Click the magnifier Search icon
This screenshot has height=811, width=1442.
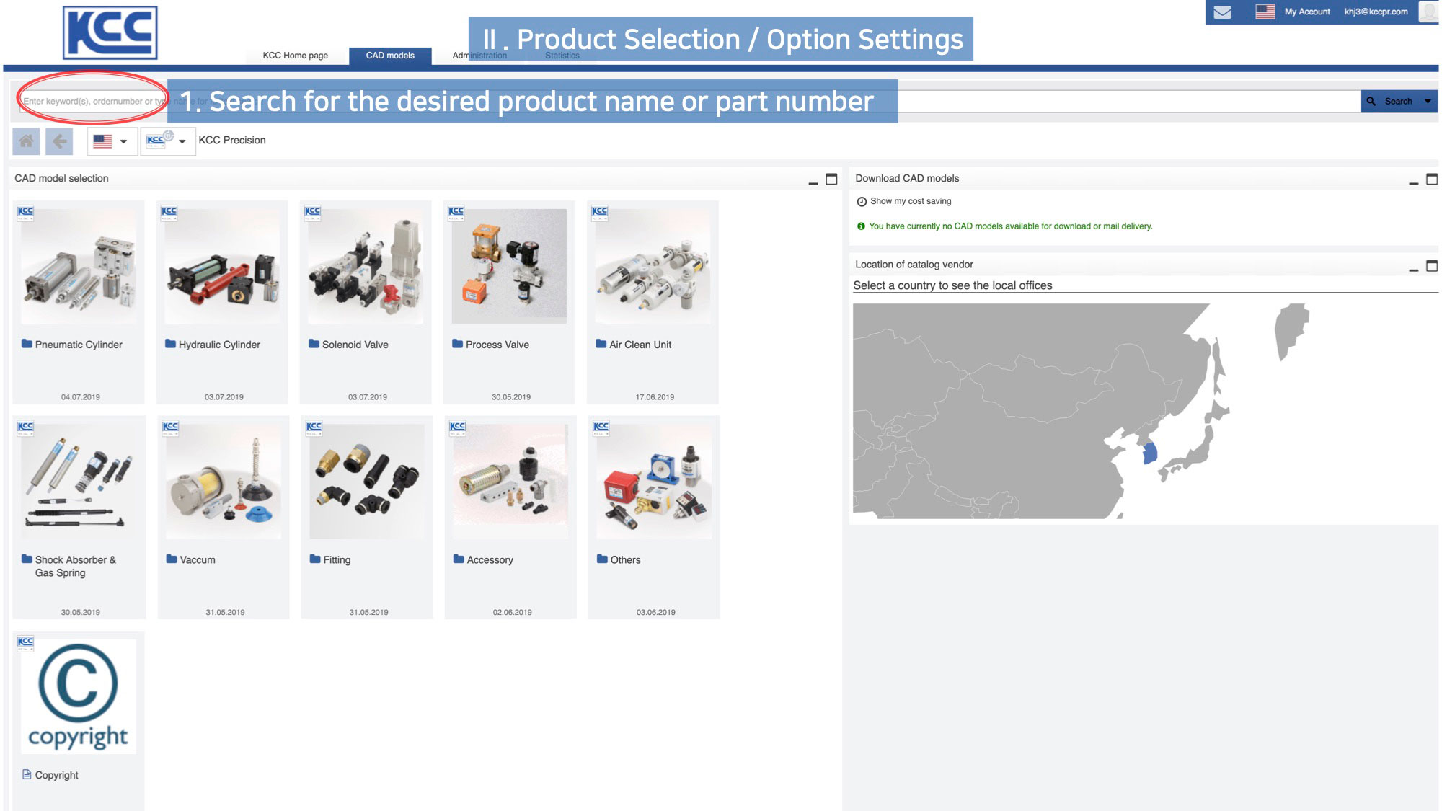(1372, 101)
